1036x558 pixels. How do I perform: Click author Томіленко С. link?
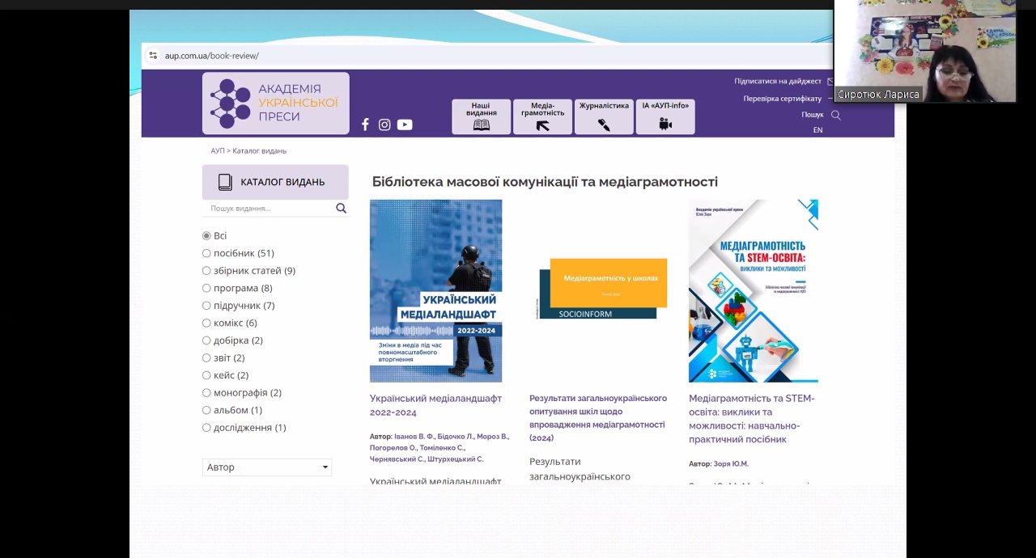pos(442,448)
